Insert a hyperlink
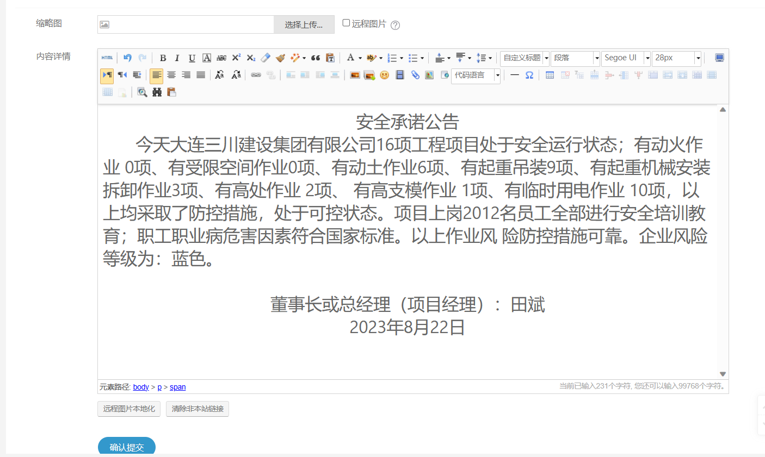Image resolution: width=765 pixels, height=457 pixels. pyautogui.click(x=256, y=75)
